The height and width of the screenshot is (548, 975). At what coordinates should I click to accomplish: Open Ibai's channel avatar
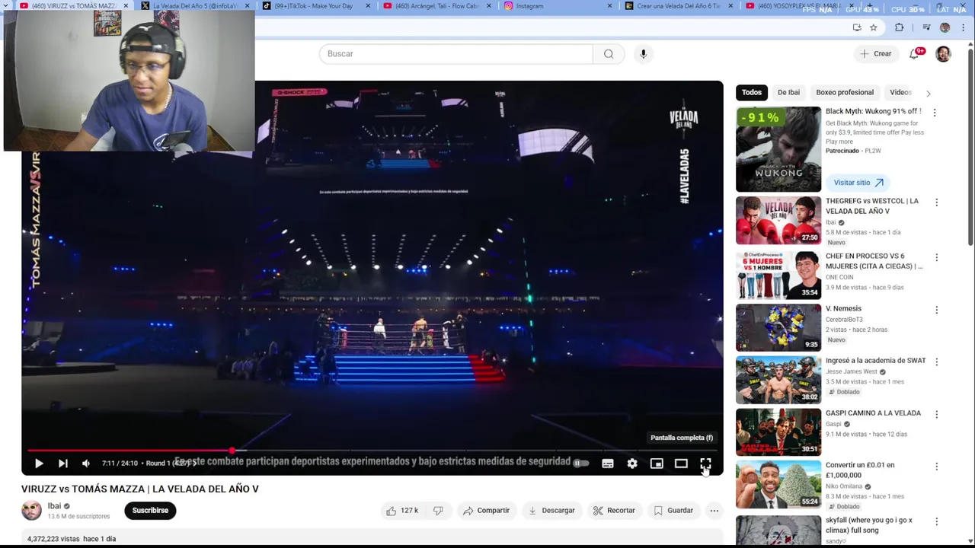point(31,511)
